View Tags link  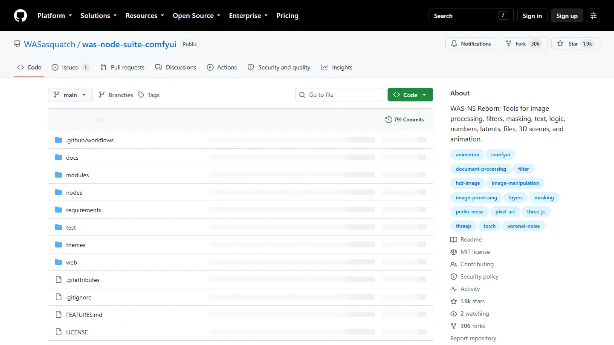pos(149,95)
